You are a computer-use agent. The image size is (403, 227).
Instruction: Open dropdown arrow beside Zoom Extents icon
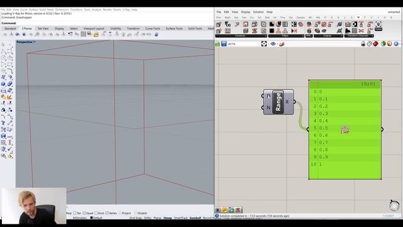(268, 44)
